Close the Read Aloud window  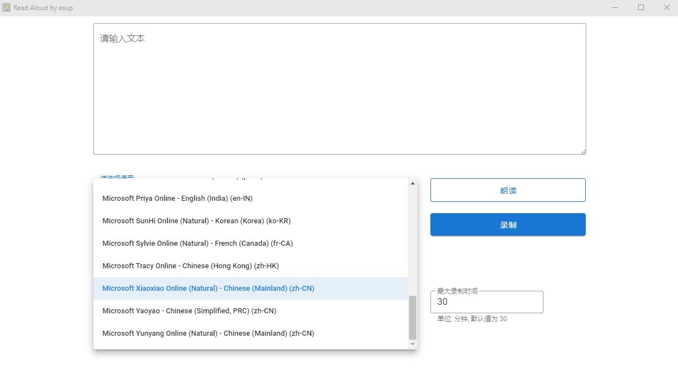point(666,8)
